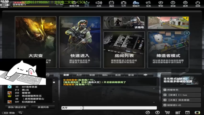Viewport: 204px width, 115px height.
Task: Select ranking entry 4 ending in X-45
Action: (181, 105)
